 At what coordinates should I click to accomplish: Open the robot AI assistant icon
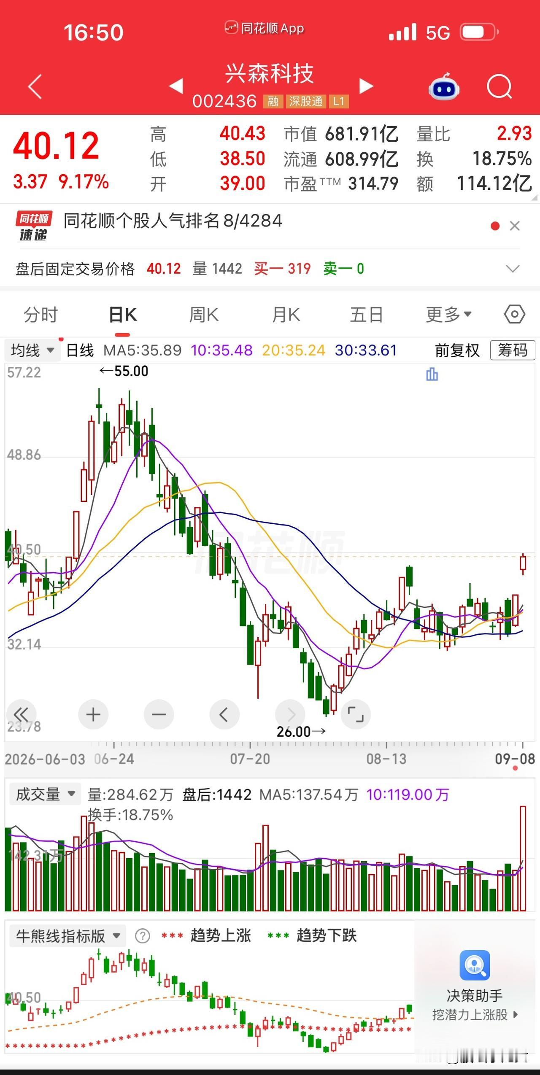[x=444, y=87]
